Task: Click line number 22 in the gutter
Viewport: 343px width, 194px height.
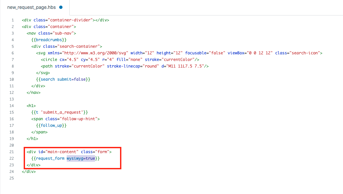Action: pos(12,158)
